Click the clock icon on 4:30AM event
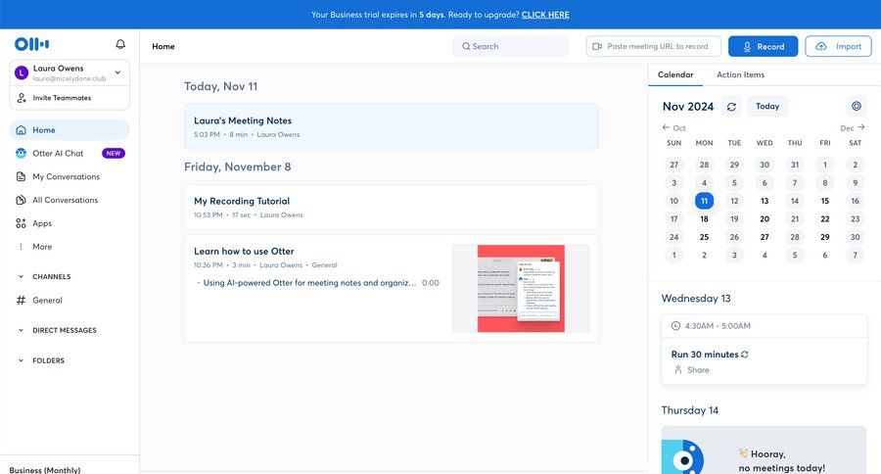 675,326
